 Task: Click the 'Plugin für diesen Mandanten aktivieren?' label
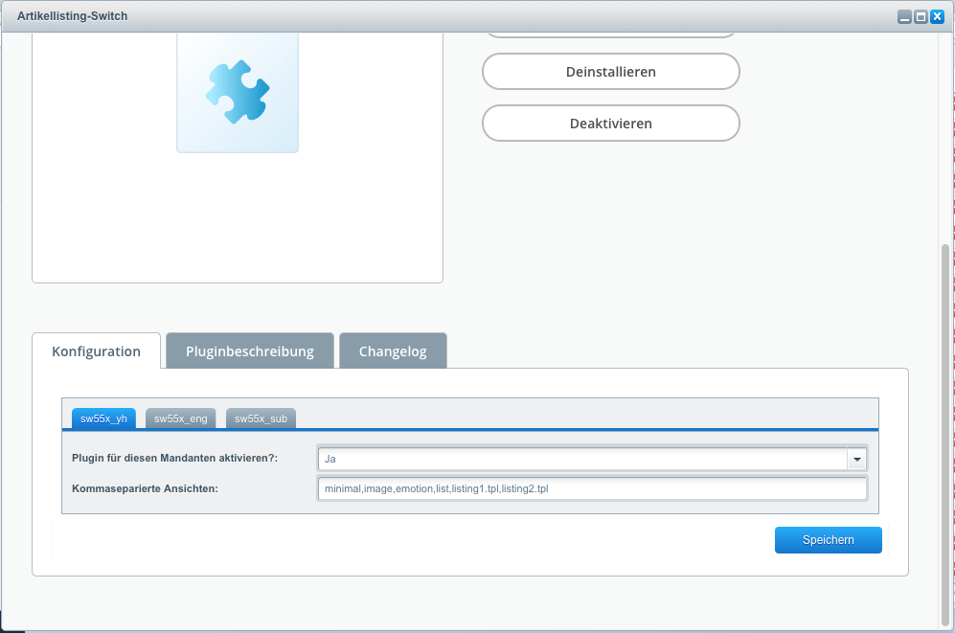click(x=174, y=460)
